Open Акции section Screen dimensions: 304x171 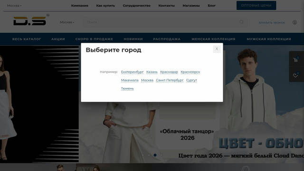pyautogui.click(x=58, y=39)
